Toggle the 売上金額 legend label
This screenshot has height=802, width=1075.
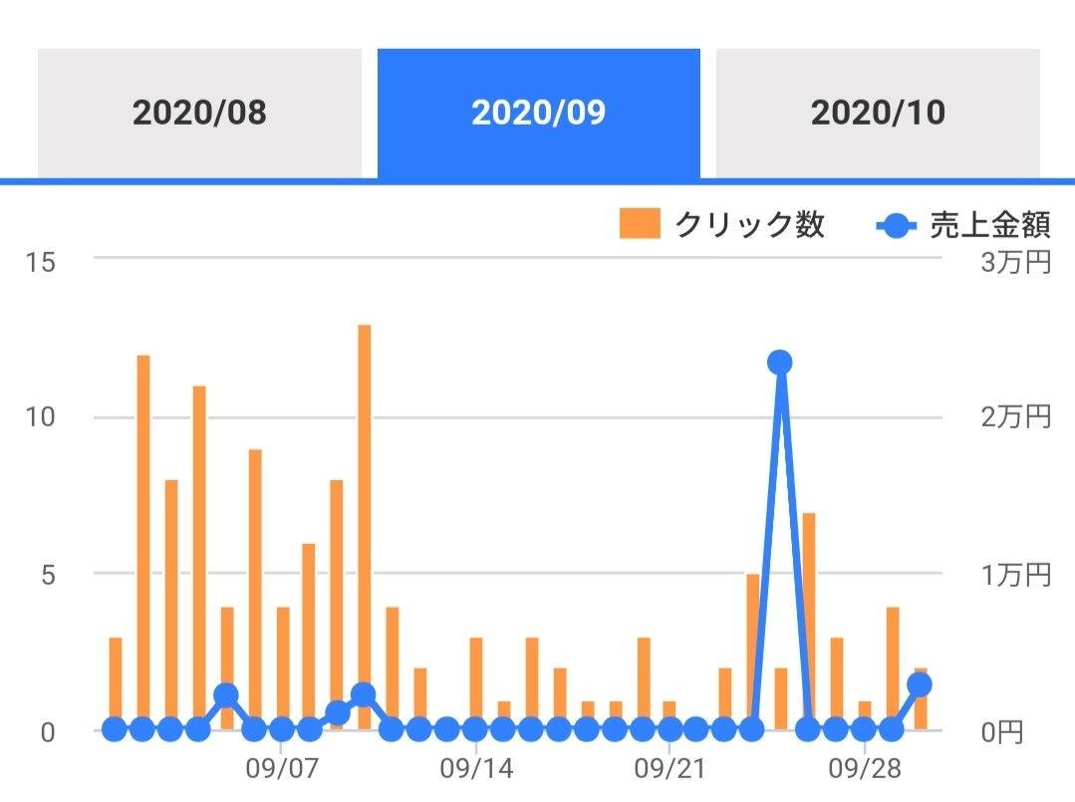[989, 226]
